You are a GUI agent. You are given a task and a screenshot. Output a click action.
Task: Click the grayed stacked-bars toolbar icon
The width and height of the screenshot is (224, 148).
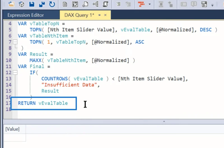point(161,4)
